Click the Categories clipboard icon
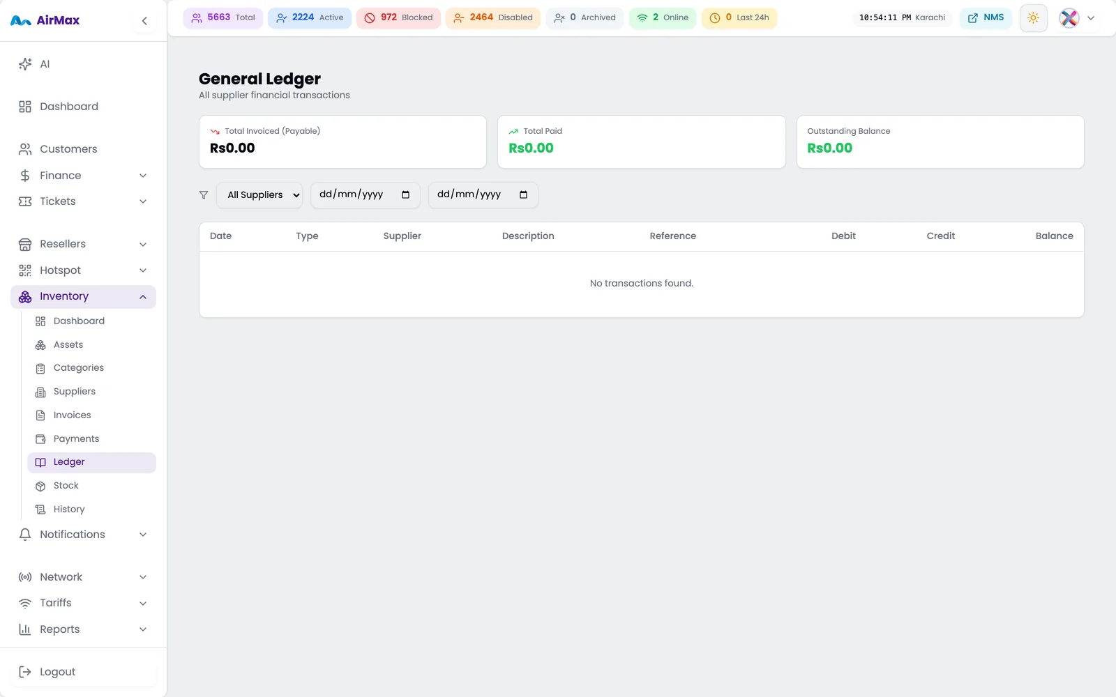The height and width of the screenshot is (697, 1116). (40, 368)
